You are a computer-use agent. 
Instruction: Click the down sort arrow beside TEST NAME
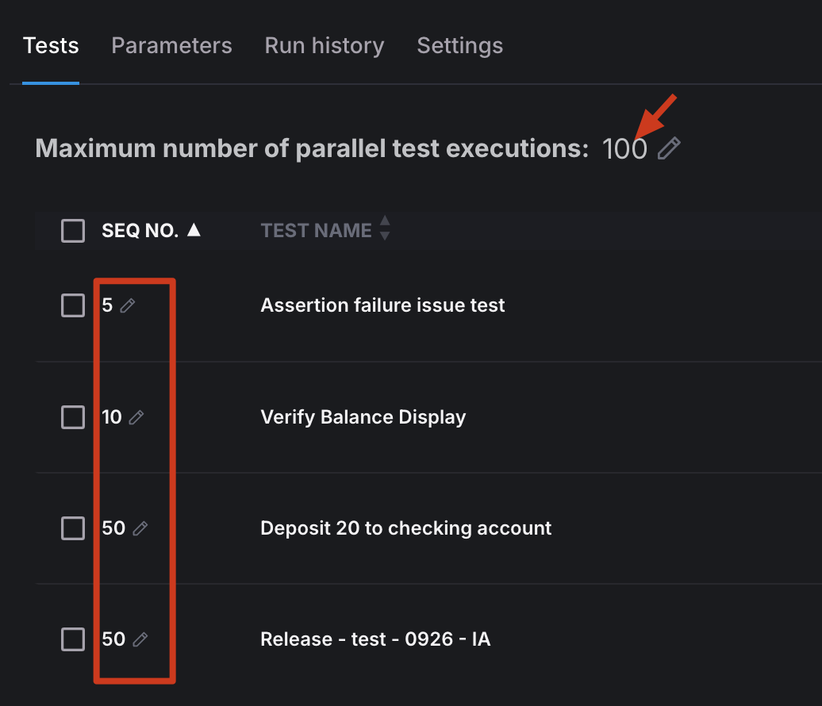[x=385, y=236]
